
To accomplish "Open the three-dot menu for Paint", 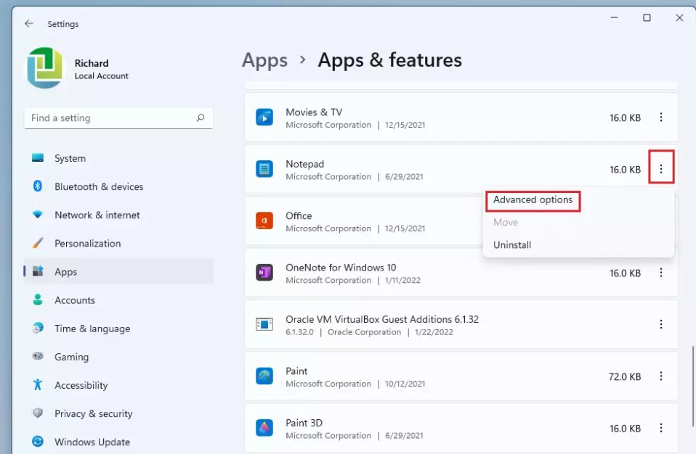I will (661, 376).
